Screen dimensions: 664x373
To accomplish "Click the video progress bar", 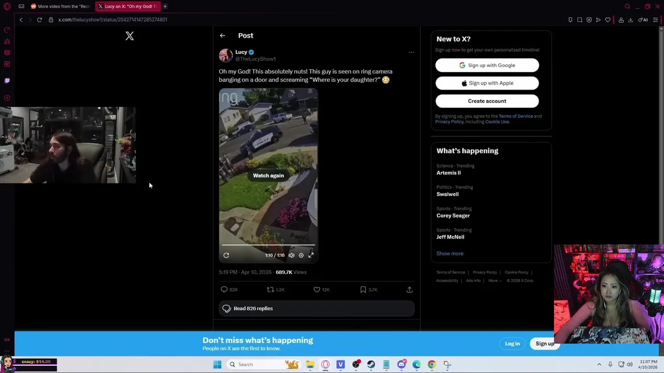I will [268, 245].
